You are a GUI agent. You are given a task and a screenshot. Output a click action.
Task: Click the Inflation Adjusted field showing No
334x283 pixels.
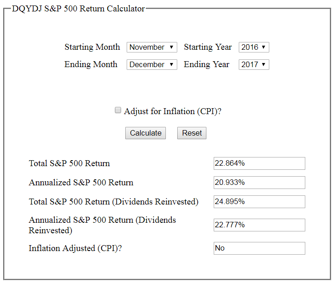(x=259, y=248)
